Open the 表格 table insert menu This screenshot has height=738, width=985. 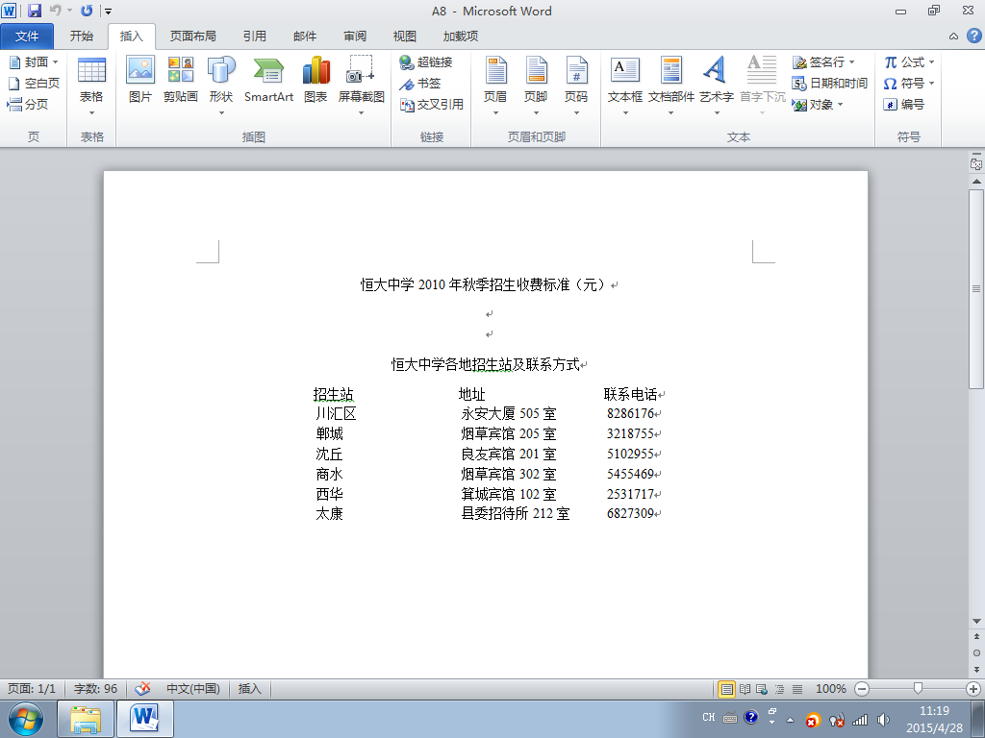(x=91, y=86)
